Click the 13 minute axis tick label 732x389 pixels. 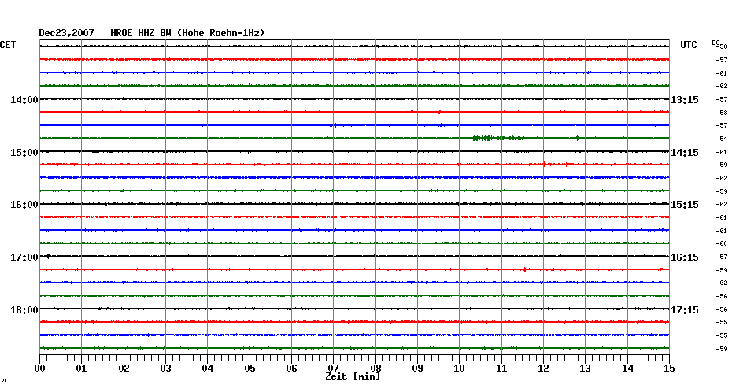pyautogui.click(x=586, y=368)
